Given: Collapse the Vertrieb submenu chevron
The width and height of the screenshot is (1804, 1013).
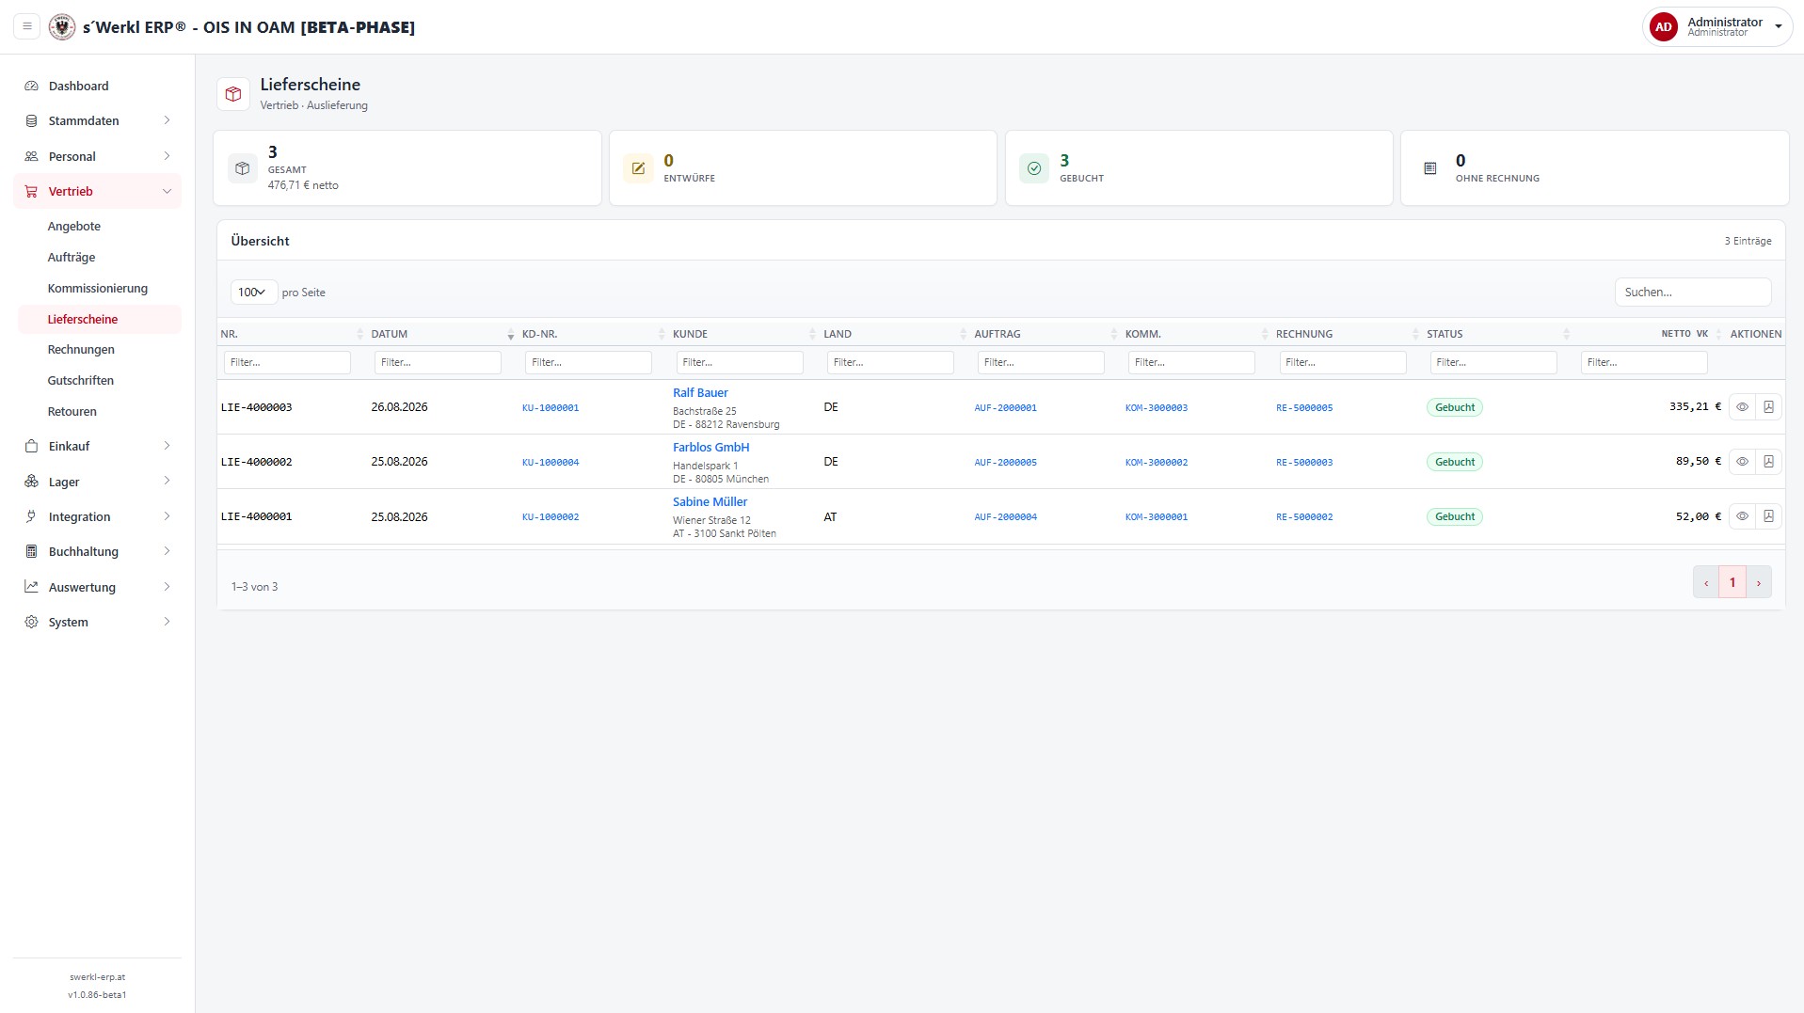Looking at the screenshot, I should point(167,191).
